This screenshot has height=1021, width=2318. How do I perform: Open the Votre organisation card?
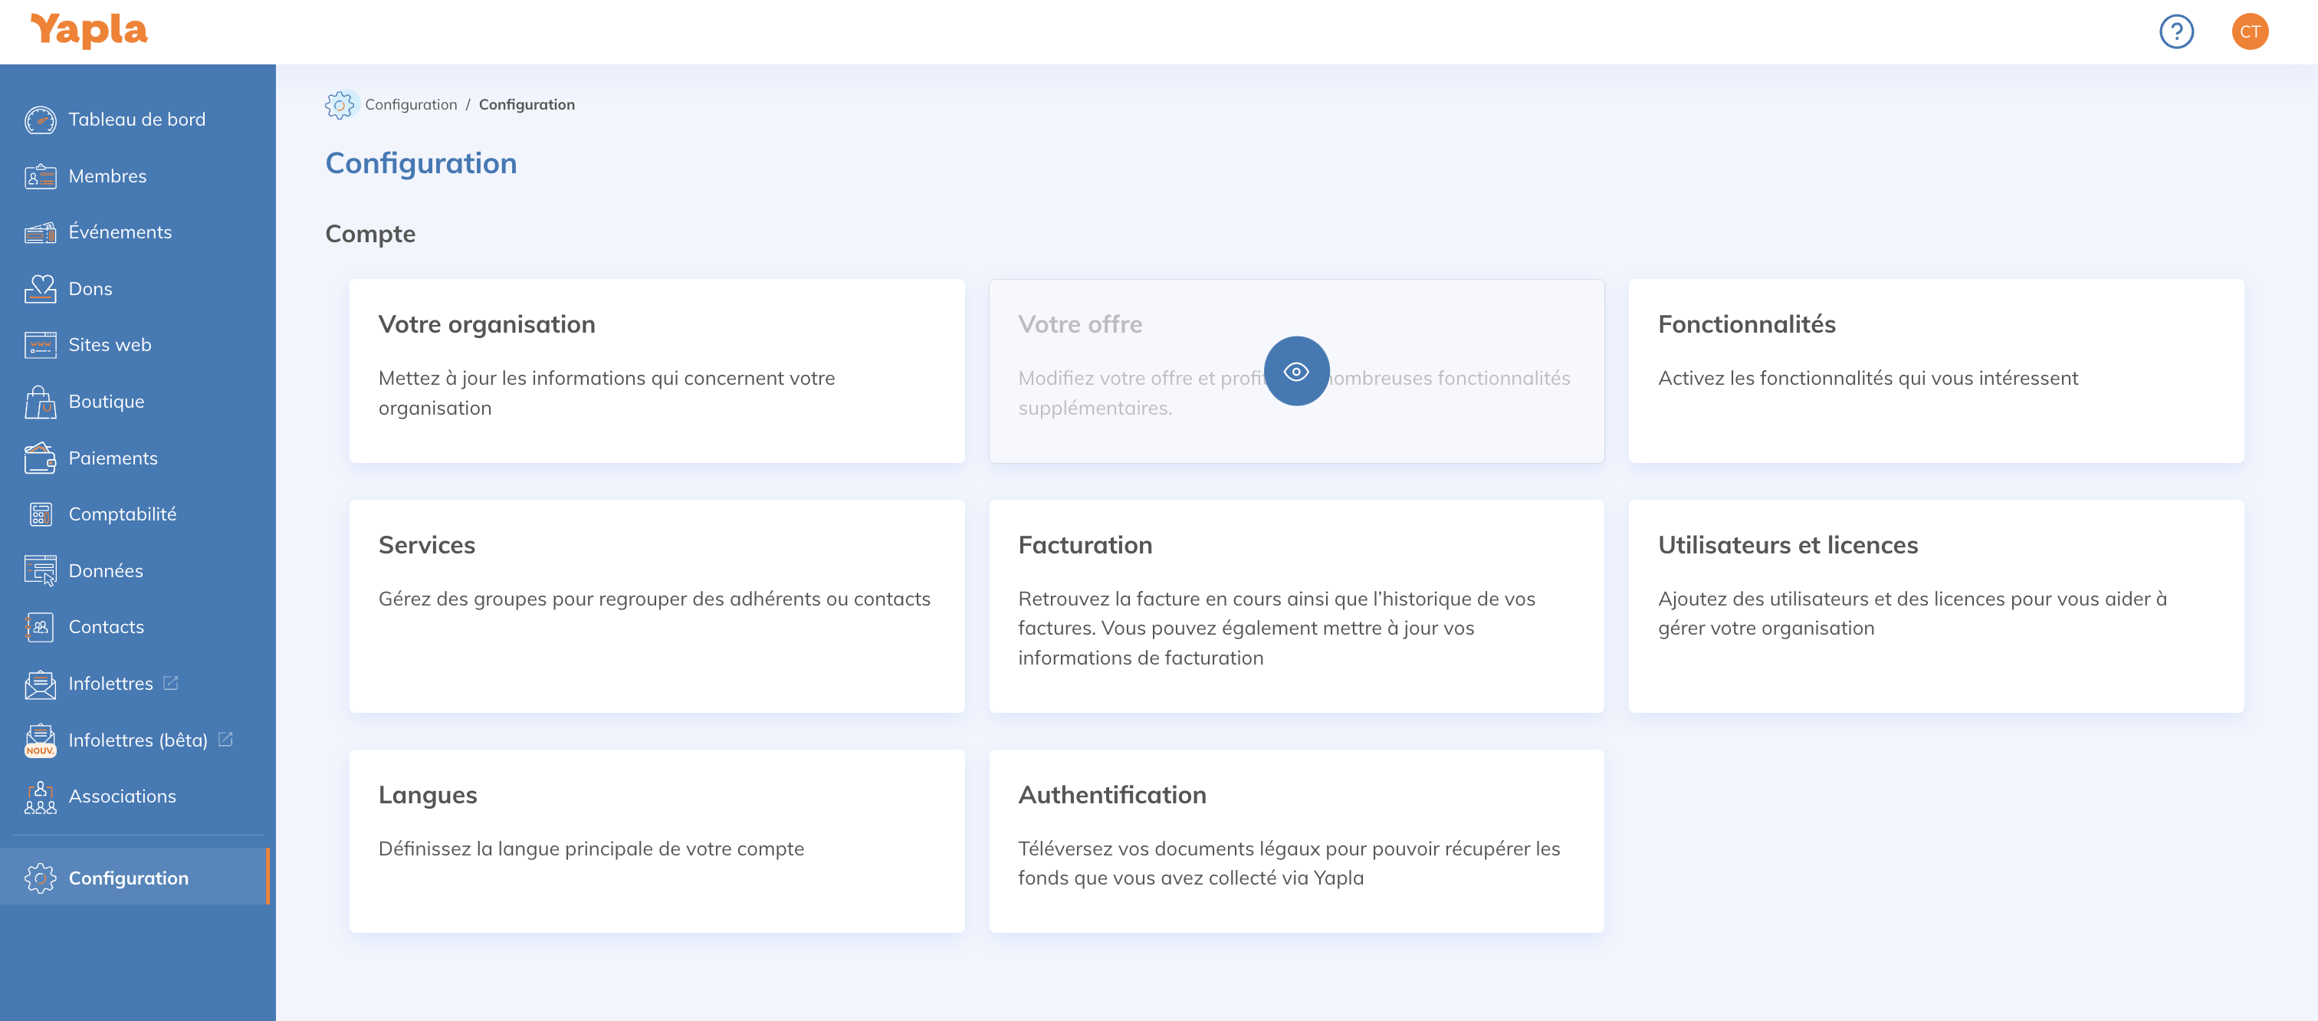click(657, 371)
